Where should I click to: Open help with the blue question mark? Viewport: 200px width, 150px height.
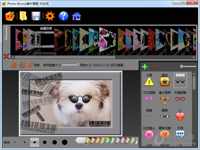tap(63, 16)
